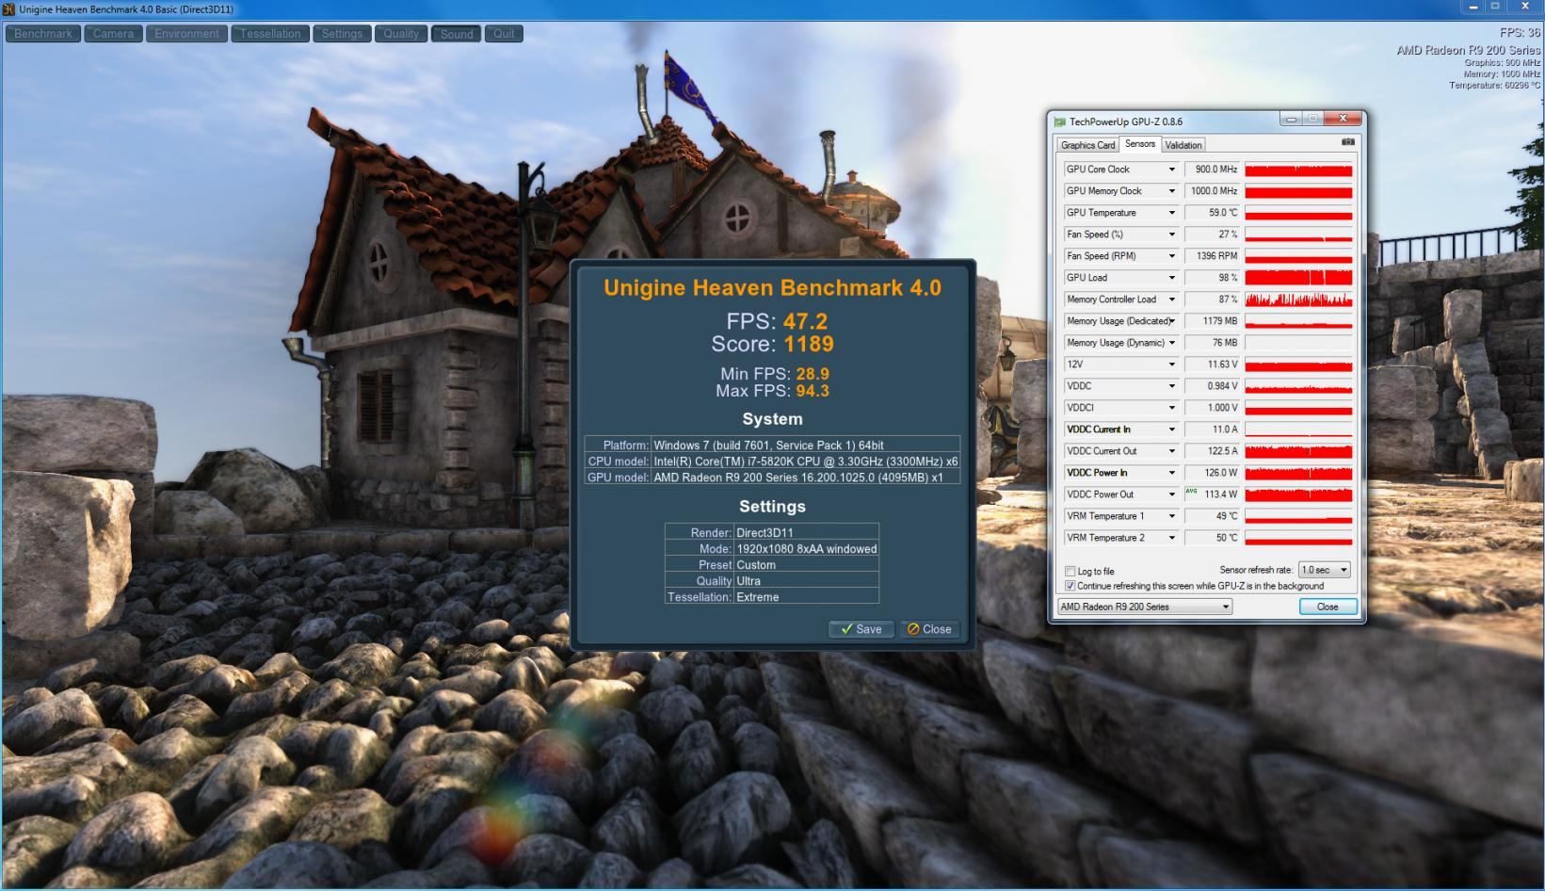This screenshot has width=1545, height=891.
Task: Open Memory Usage (Dynamic) dropdown
Action: pyautogui.click(x=1172, y=343)
